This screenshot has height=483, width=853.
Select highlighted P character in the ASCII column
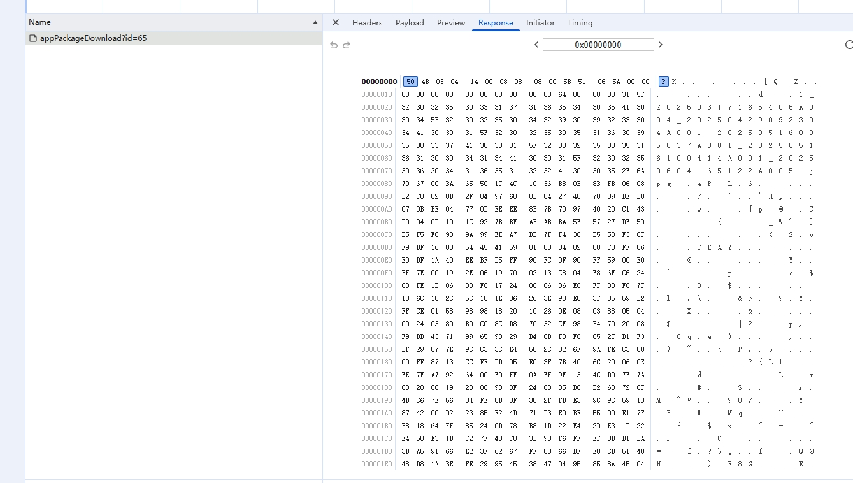(x=664, y=82)
